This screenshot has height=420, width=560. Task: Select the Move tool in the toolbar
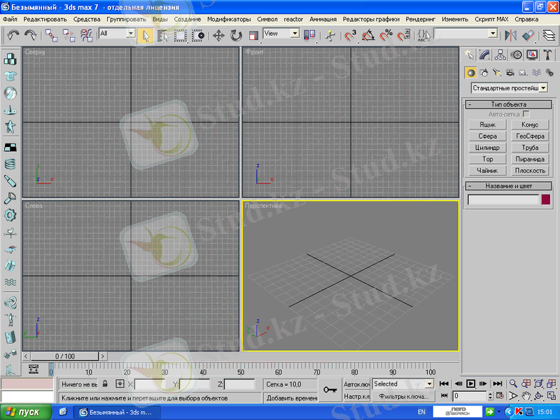[x=218, y=34]
